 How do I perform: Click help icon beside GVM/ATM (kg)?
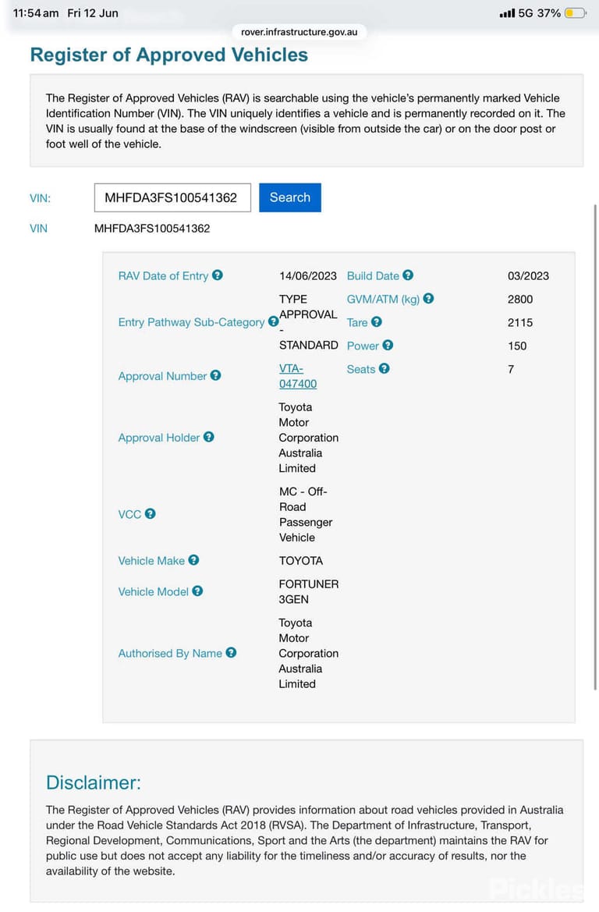pyautogui.click(x=429, y=298)
